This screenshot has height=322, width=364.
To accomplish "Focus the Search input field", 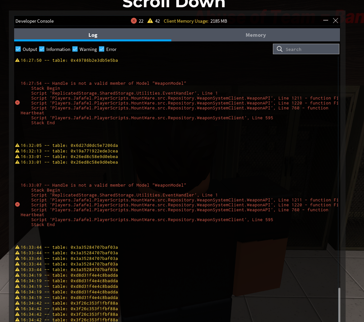I will click(309, 49).
